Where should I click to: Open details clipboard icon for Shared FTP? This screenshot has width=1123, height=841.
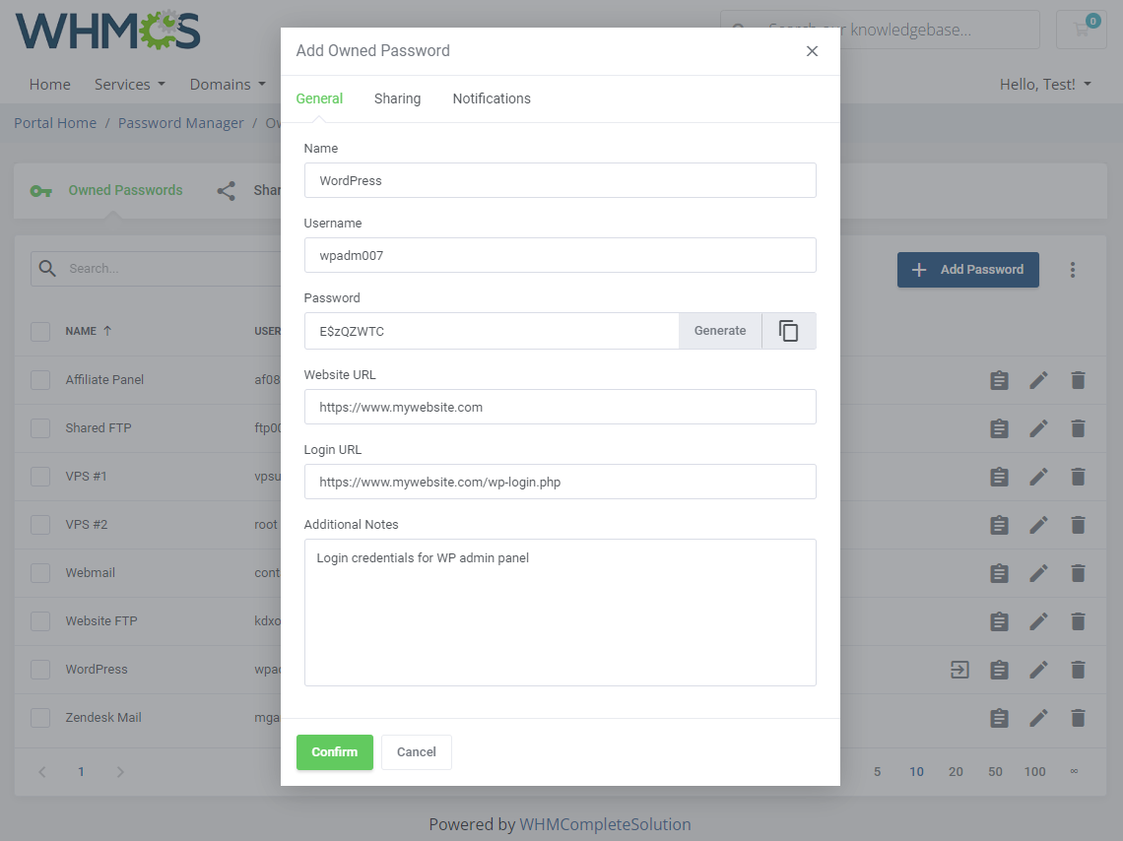[x=999, y=428]
